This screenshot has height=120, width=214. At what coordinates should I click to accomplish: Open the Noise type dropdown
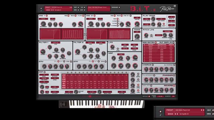click(x=137, y=32)
